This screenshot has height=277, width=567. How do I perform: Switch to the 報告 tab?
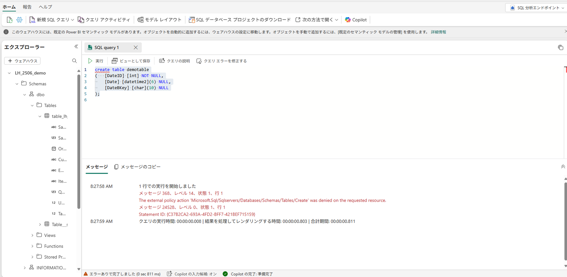[27, 7]
